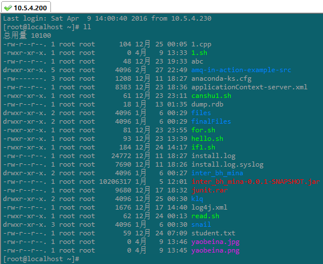Click the file name anaconda-ks.cfg
323x264 pixels.
(222, 78)
